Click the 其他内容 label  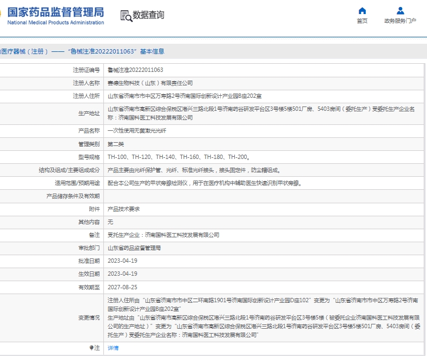point(89,222)
